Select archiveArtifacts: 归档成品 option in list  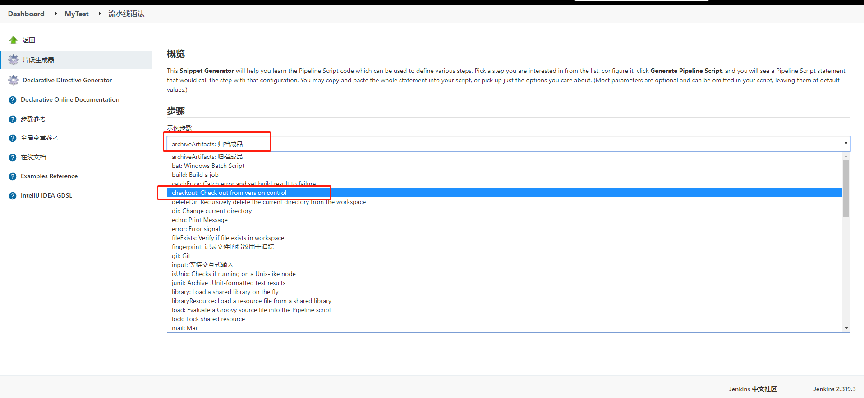point(505,157)
